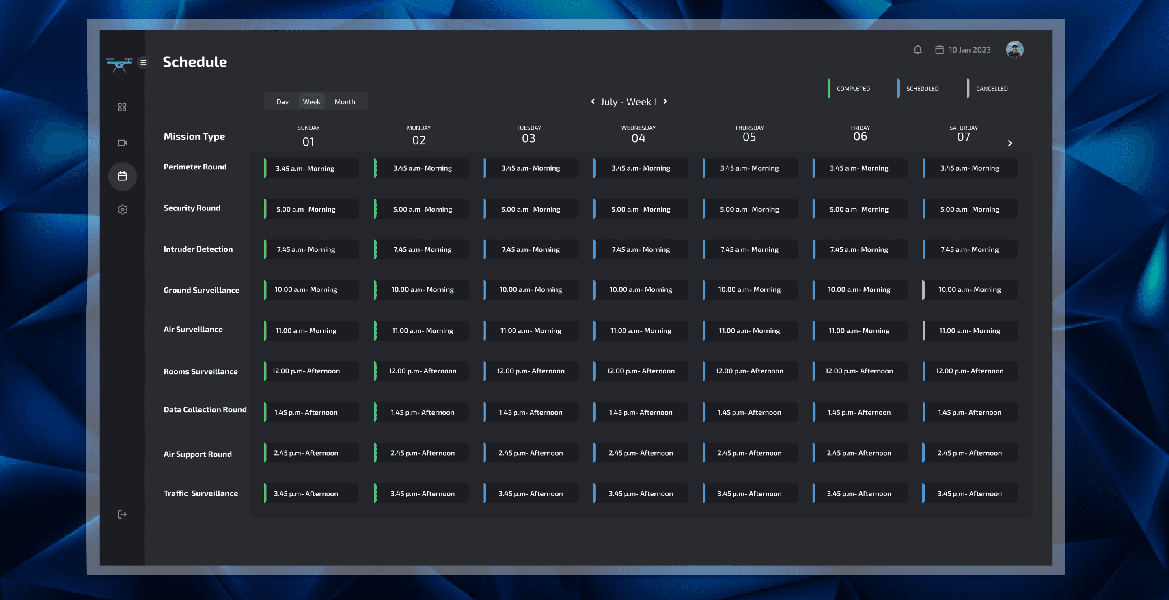Open the user profile avatar
The width and height of the screenshot is (1169, 600).
[x=1015, y=49]
